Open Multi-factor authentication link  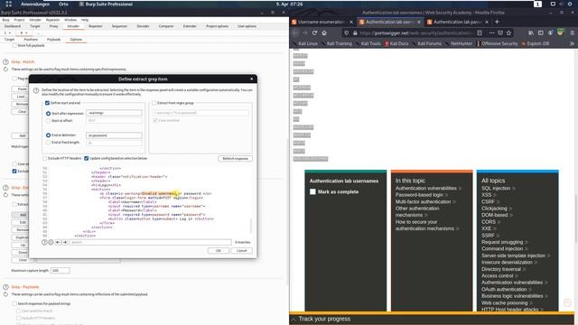pos(424,201)
